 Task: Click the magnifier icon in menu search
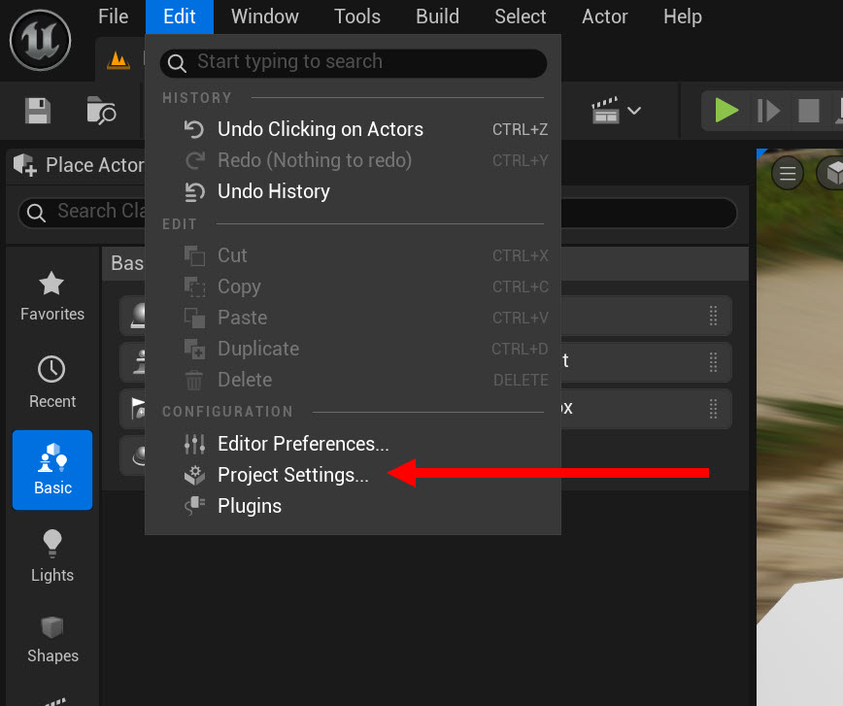tap(177, 63)
